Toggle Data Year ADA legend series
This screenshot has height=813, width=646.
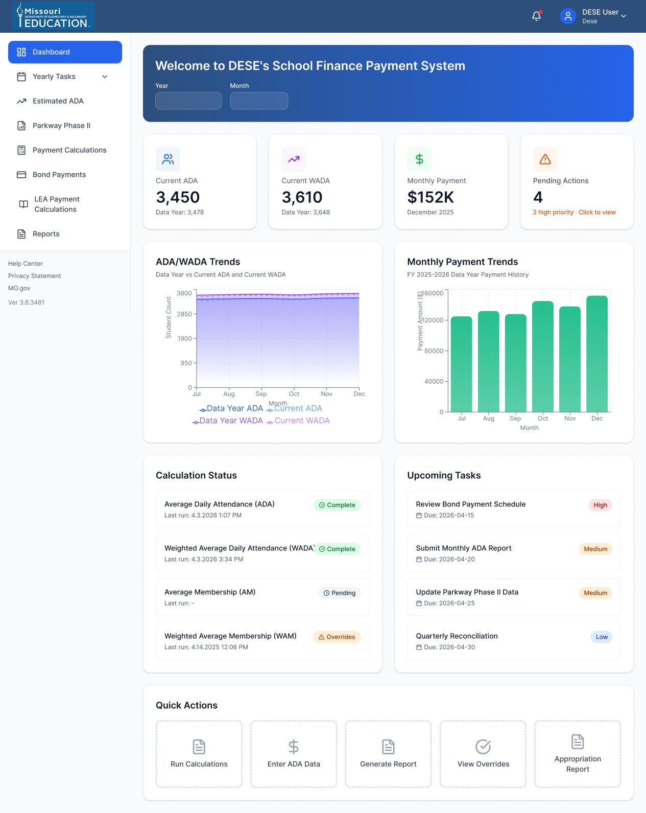click(x=231, y=408)
